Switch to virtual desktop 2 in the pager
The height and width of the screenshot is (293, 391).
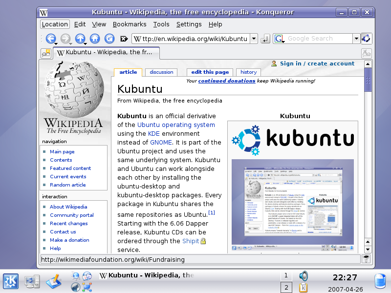(x=286, y=286)
